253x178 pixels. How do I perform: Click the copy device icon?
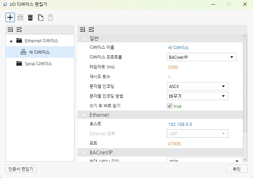pyautogui.click(x=40, y=17)
